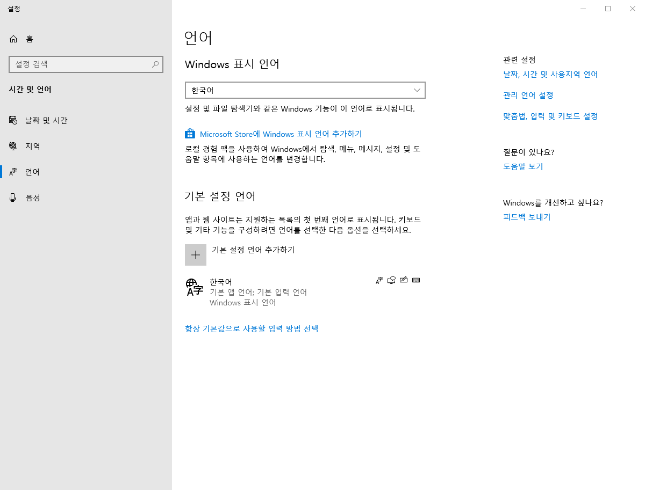
Task: Open 항상 기본값으로 사용할 입력 방법 선택 link
Action: point(252,328)
